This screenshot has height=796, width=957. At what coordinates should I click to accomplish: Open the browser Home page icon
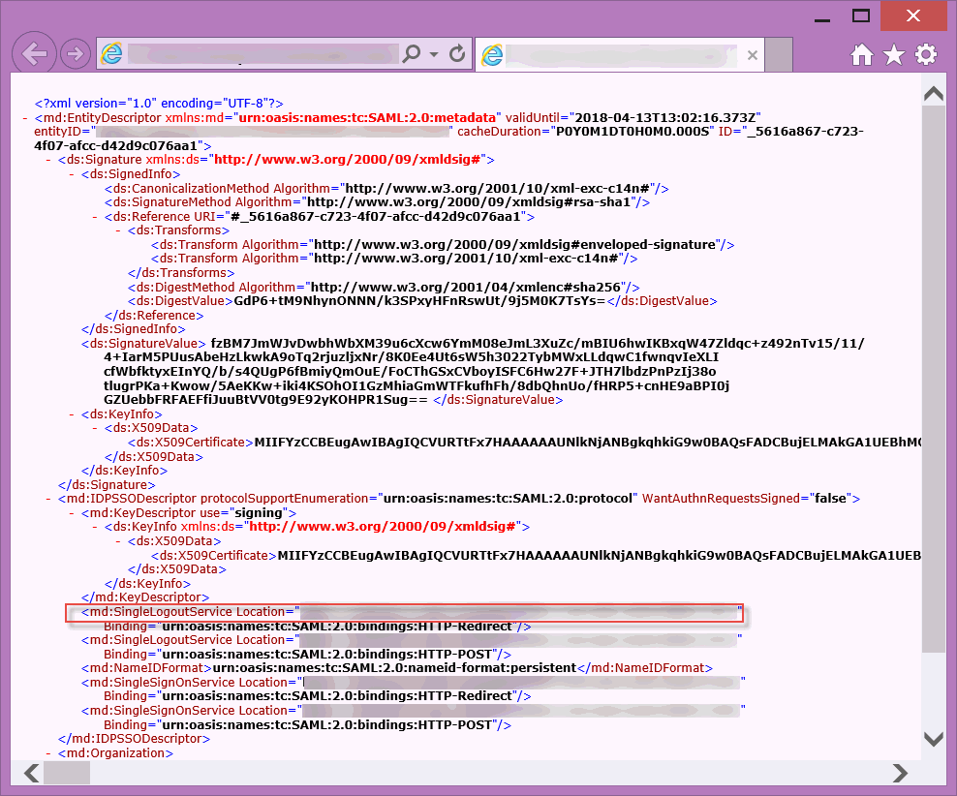point(862,55)
